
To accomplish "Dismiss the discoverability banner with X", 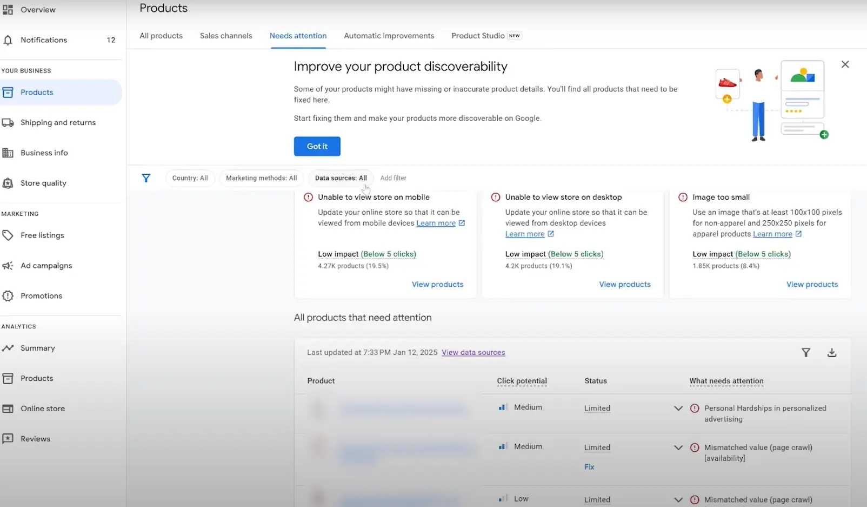I will point(845,64).
